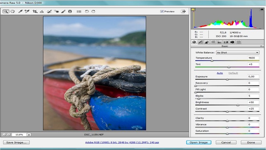Click the Brightness slider handle
Viewport: 266px width, 150px height.
(238, 105)
